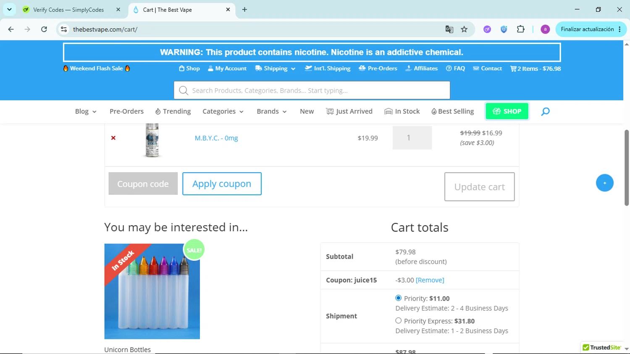Image resolution: width=630 pixels, height=354 pixels.
Task: Reload the cart page
Action: click(x=44, y=29)
